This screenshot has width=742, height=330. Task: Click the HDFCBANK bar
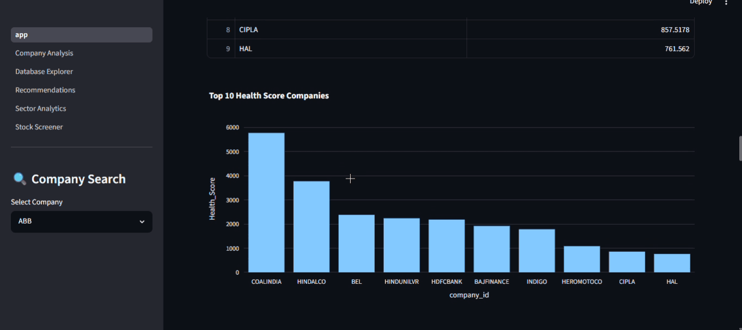(447, 246)
